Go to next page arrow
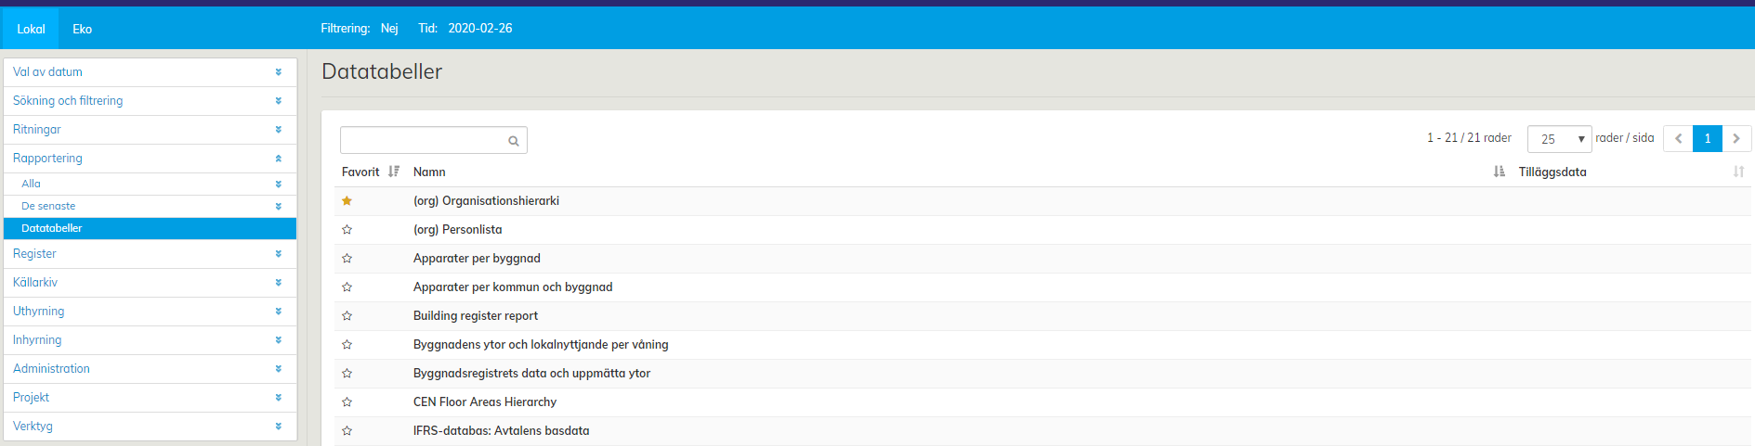The image size is (1755, 446). click(x=1736, y=138)
